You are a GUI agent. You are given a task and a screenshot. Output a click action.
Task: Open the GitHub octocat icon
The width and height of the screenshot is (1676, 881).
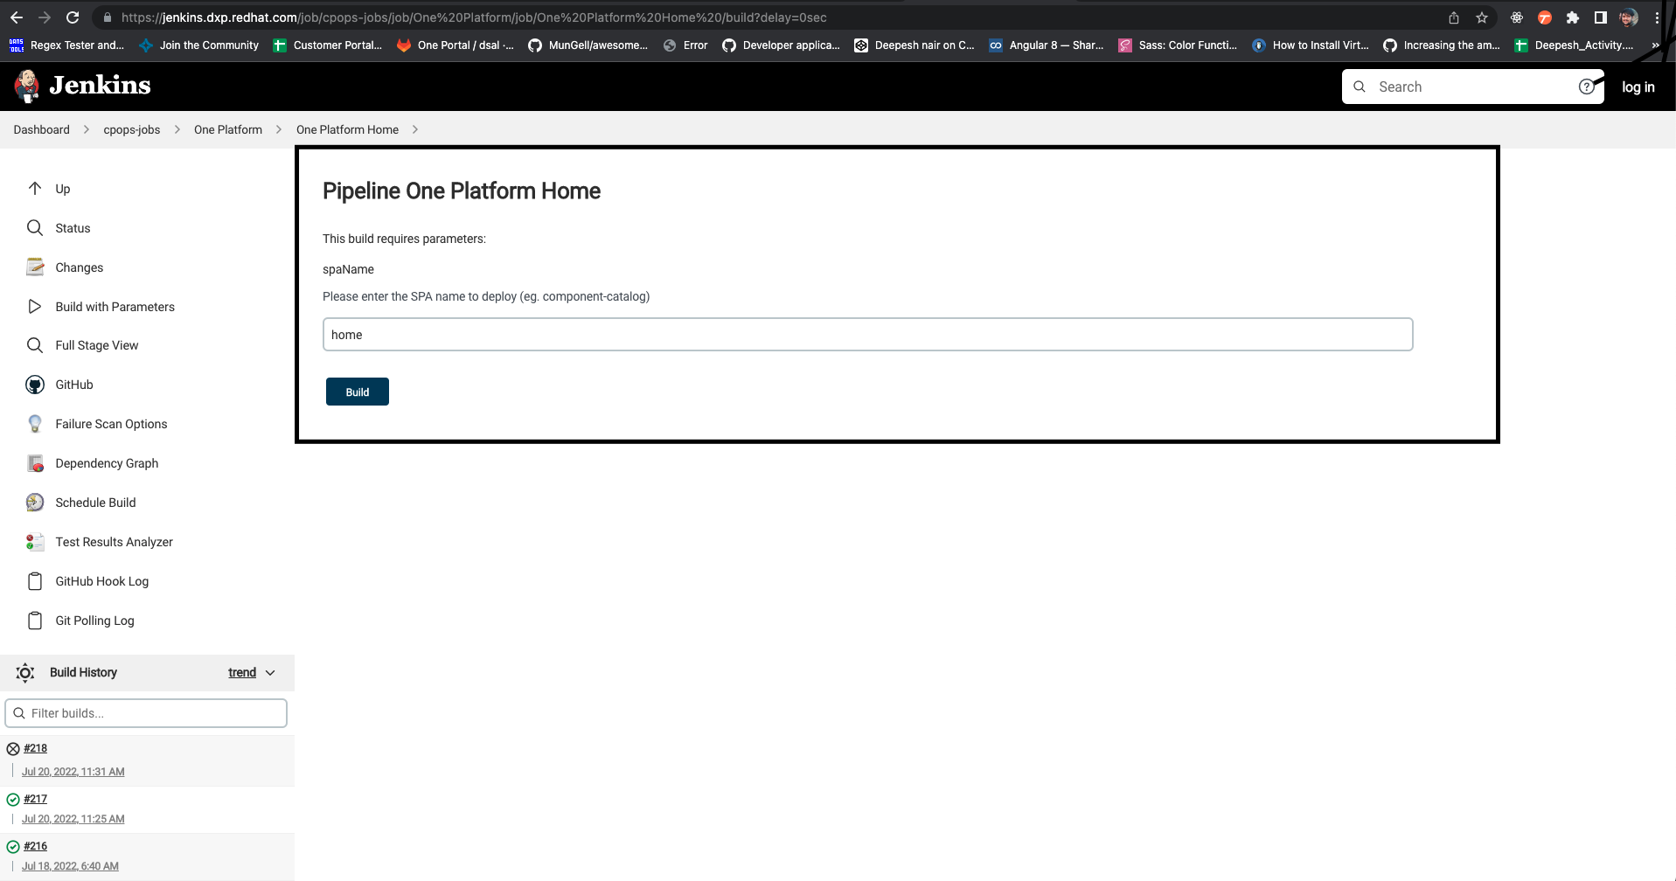35,385
